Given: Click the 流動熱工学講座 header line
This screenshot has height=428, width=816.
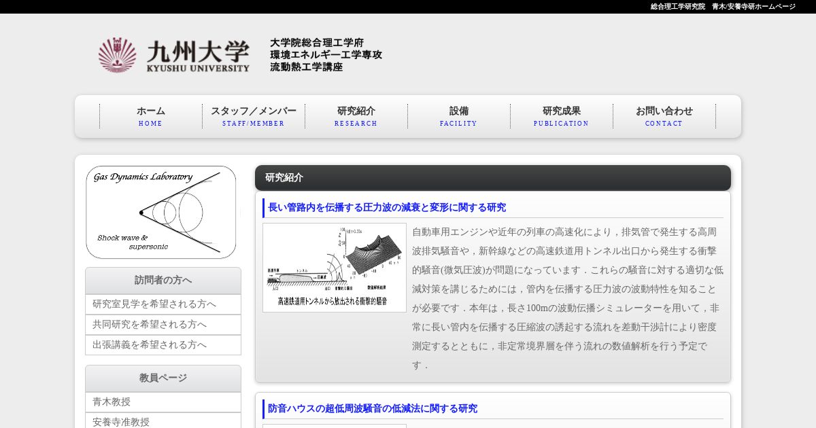Looking at the screenshot, I should tap(307, 67).
